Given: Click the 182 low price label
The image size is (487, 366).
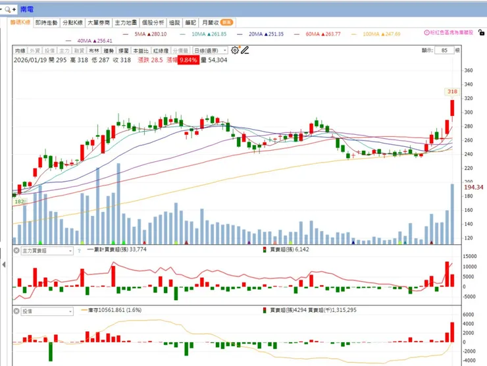Looking at the screenshot, I should 19,201.
